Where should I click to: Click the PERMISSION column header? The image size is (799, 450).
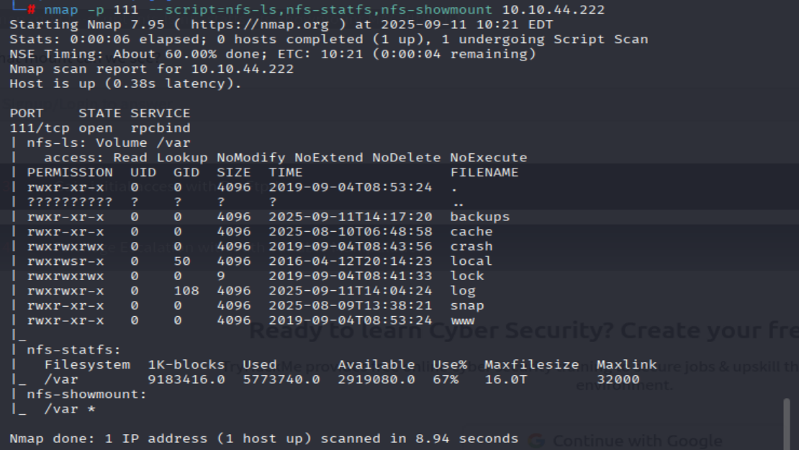pos(70,173)
